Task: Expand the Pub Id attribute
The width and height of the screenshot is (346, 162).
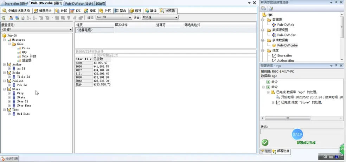Action: (x=9, y=85)
